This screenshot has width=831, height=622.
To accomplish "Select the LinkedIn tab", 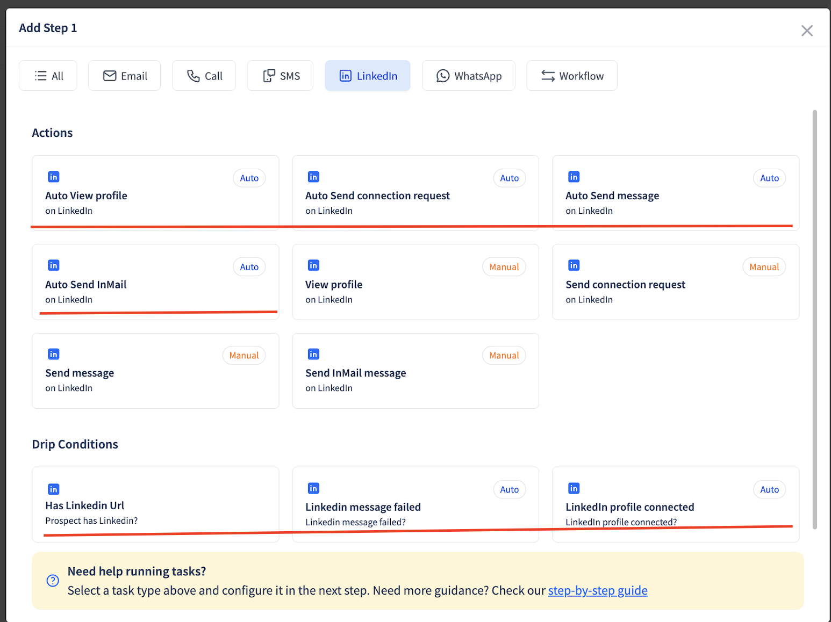I will click(x=368, y=76).
